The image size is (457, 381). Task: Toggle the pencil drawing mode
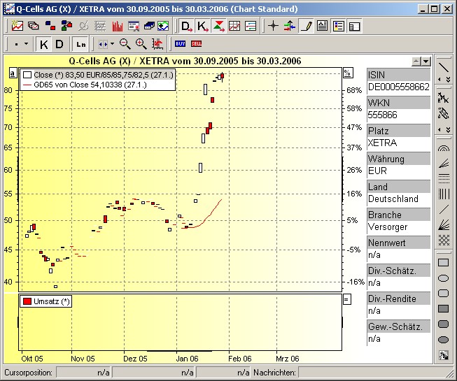pyautogui.click(x=307, y=26)
